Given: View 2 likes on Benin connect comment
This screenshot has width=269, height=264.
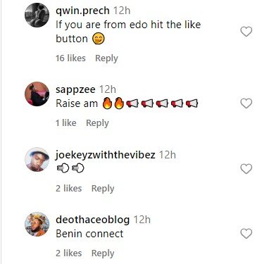Looking at the screenshot, I should 69,253.
